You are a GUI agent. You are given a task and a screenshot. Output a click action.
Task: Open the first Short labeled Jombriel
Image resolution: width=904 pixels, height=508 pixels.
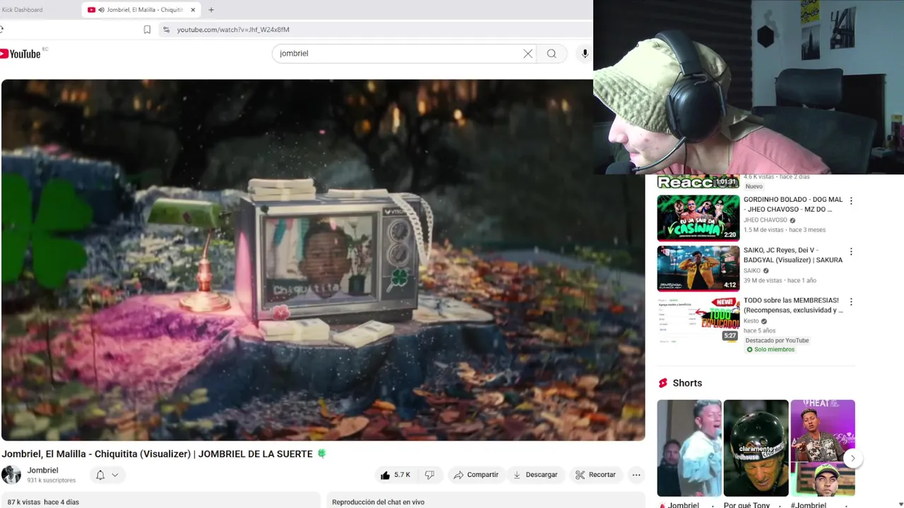point(689,448)
